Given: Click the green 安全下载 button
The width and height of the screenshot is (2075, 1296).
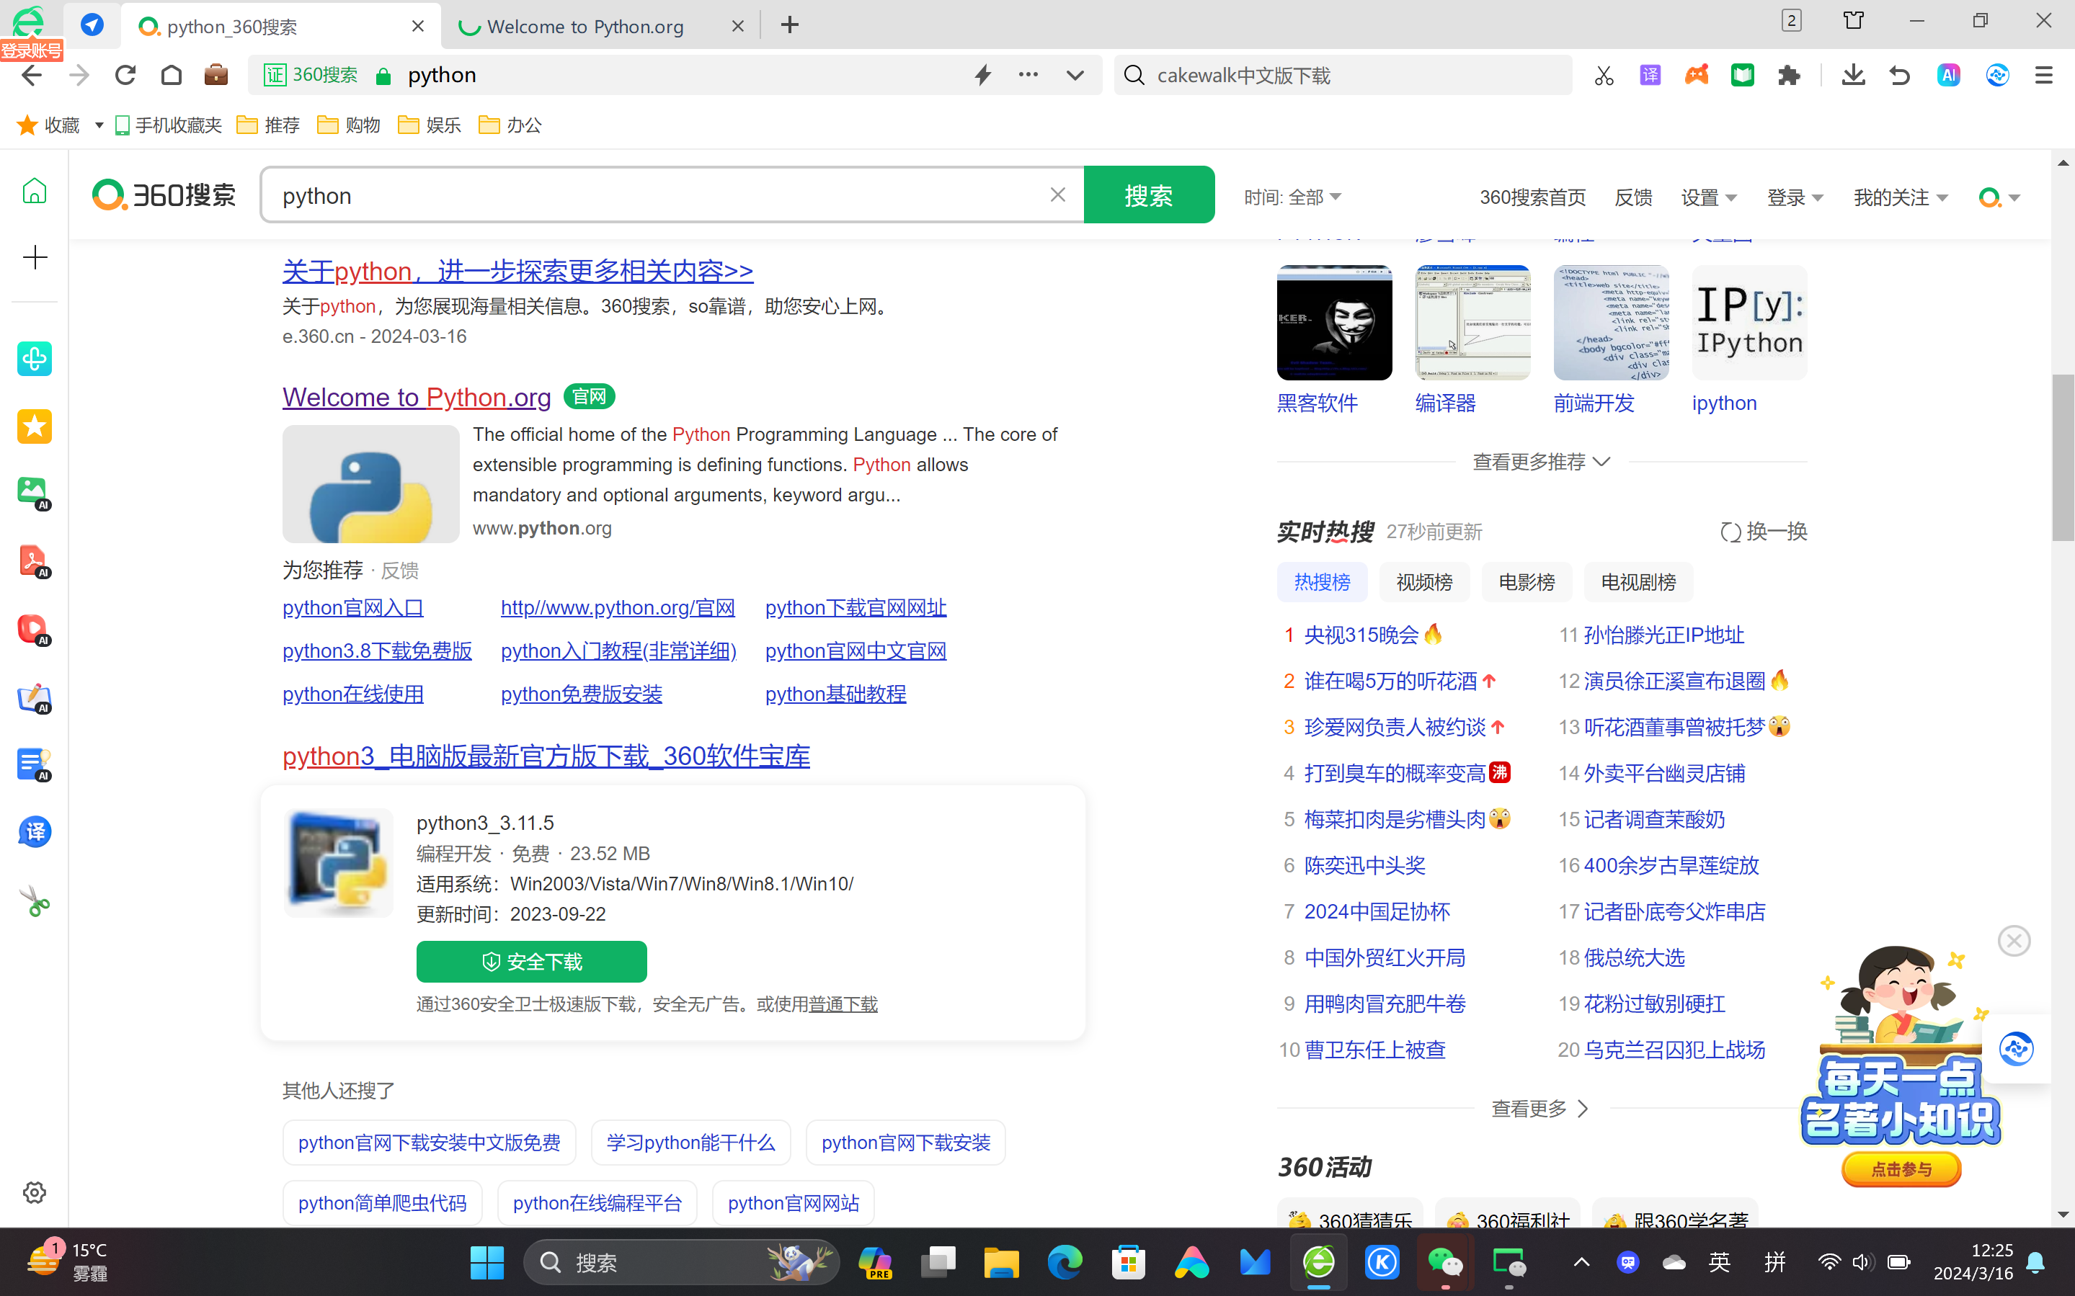Looking at the screenshot, I should pyautogui.click(x=530, y=962).
